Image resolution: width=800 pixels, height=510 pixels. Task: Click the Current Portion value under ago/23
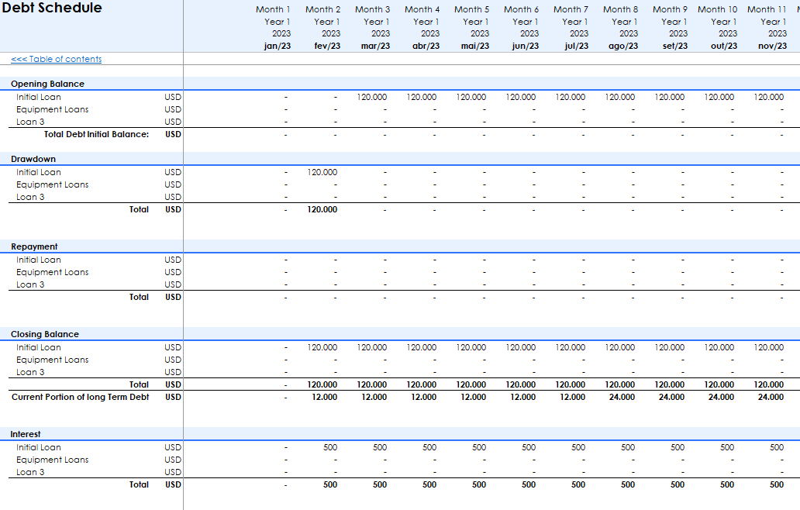click(x=622, y=397)
